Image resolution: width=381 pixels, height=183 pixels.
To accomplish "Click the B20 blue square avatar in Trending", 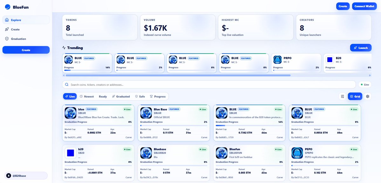I will (330, 60).
